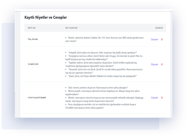Select the IsimAlindi intent name

[x=33, y=64]
